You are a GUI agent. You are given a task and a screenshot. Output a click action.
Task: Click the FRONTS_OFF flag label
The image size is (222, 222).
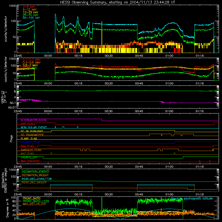pos(29,157)
